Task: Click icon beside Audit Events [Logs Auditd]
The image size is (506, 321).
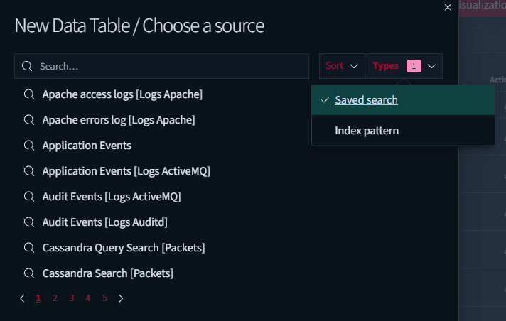Action: coord(29,222)
